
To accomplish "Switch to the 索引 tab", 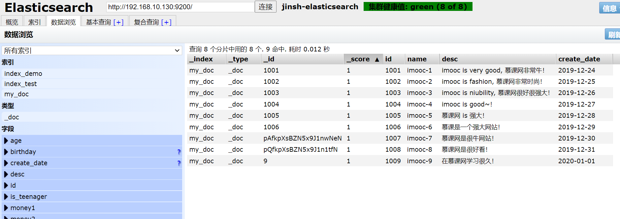I will click(x=34, y=22).
